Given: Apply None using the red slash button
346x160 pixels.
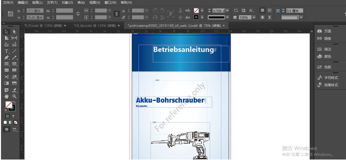Looking at the screenshot, I should pyautogui.click(x=16, y=122).
